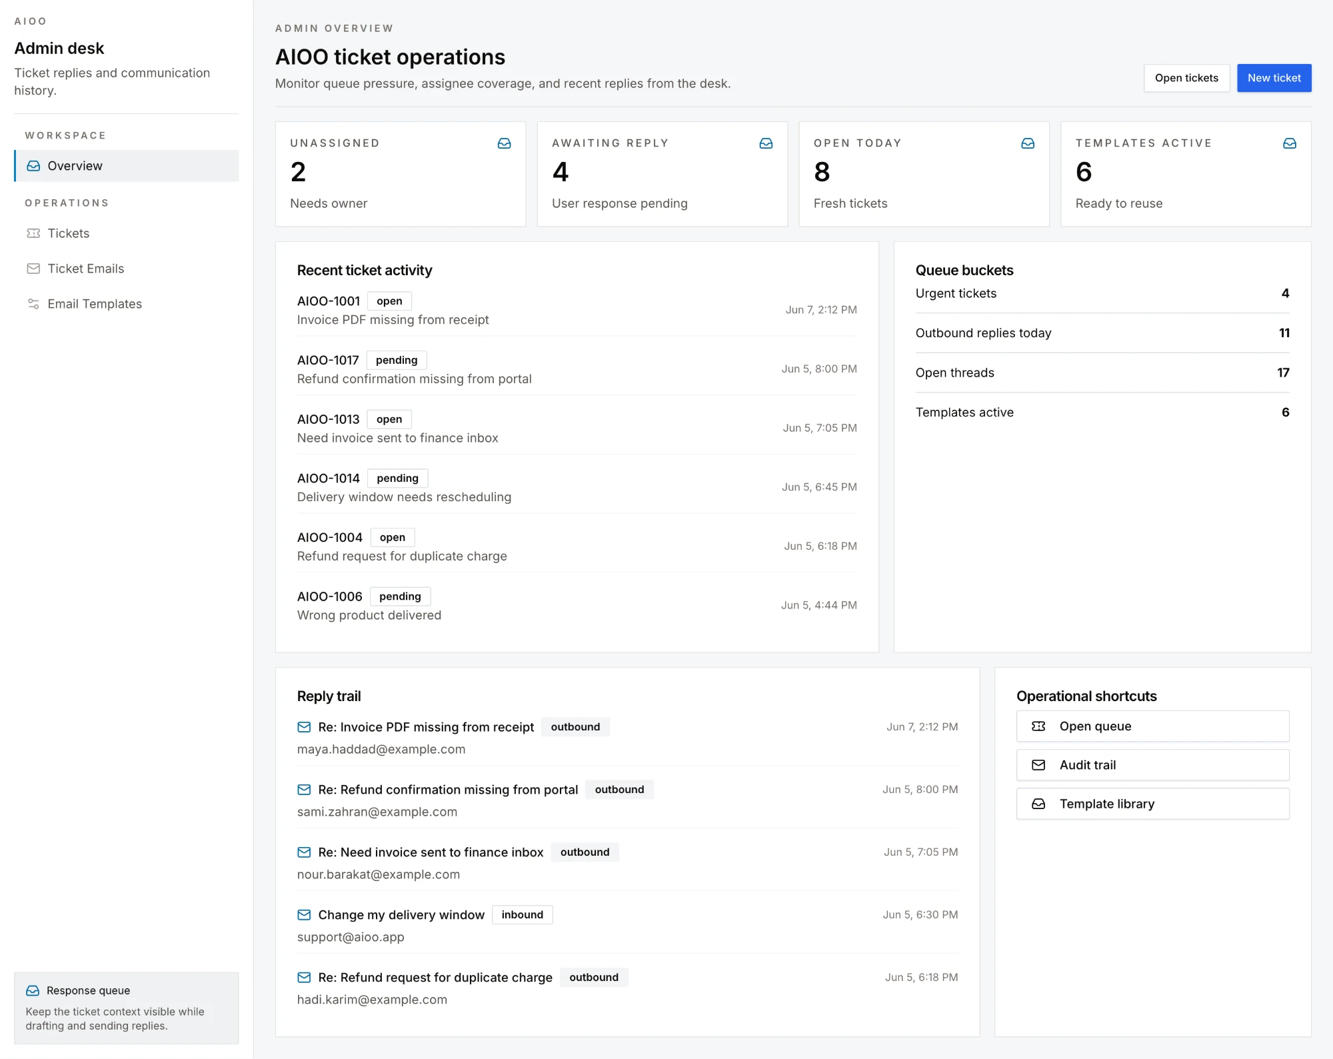
Task: Click the Needs owner caption on the Unassigned card
Action: click(x=329, y=204)
